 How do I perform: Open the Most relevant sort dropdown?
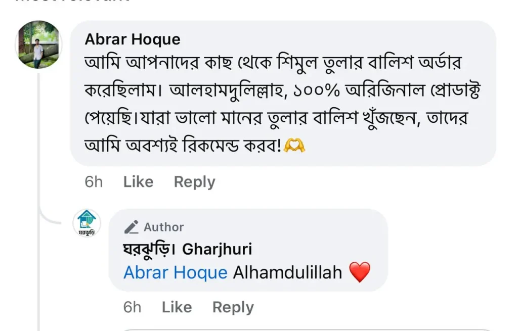coord(71,2)
